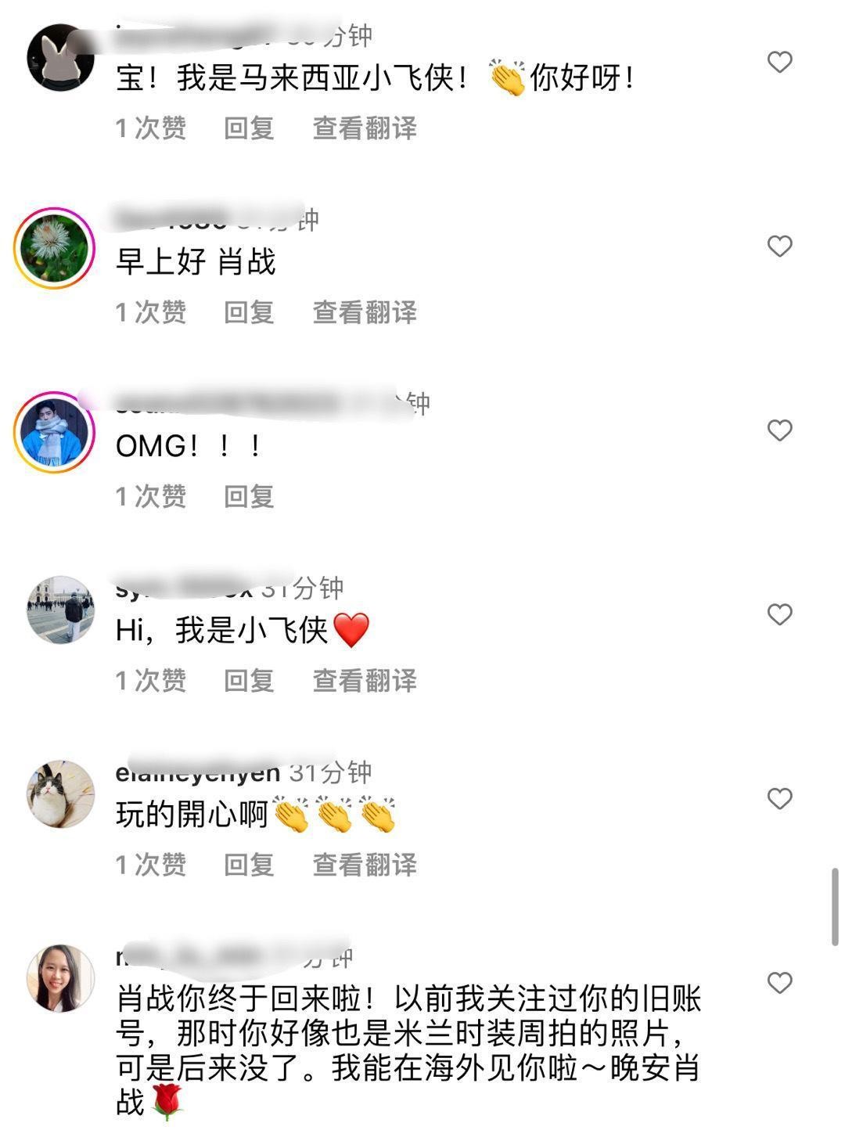Screen dimensions: 845x1130
Task: Like the "玩的開心啊" comment heart
Action: (x=779, y=798)
